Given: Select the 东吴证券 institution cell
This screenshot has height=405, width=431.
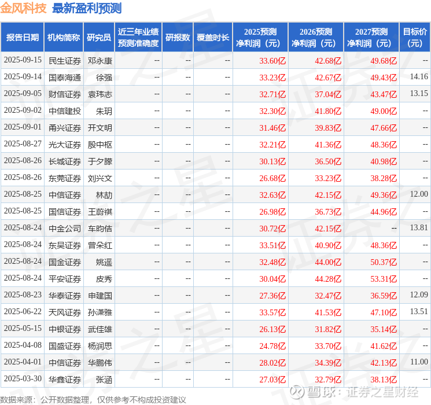Looking at the screenshot, I should [65, 245].
